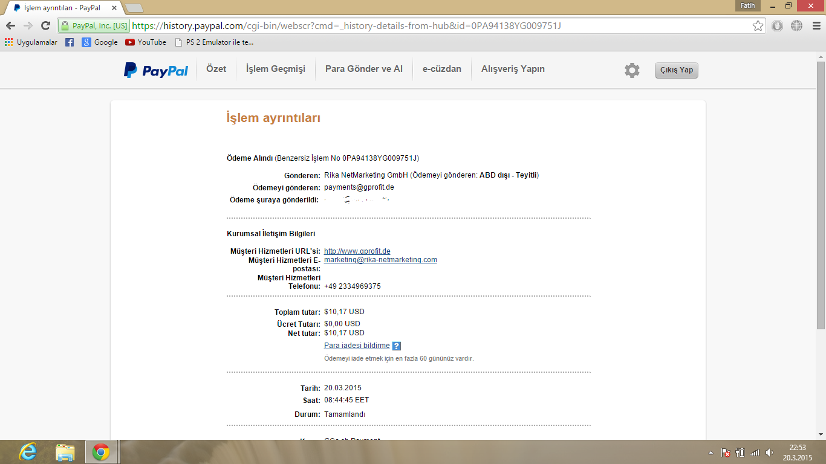Select the Tamamlandı status text
The height and width of the screenshot is (464, 826).
[x=345, y=414]
